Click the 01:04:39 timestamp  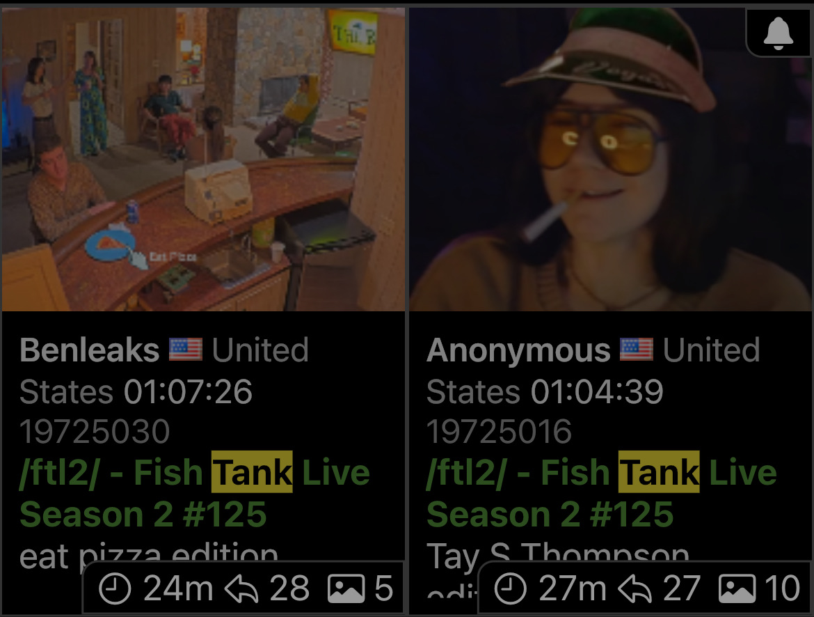click(x=597, y=391)
